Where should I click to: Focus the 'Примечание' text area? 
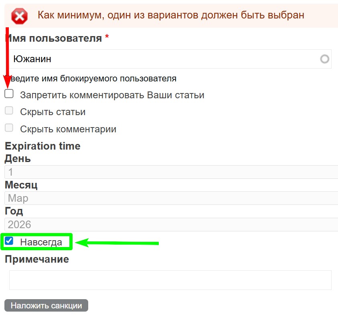(170, 280)
